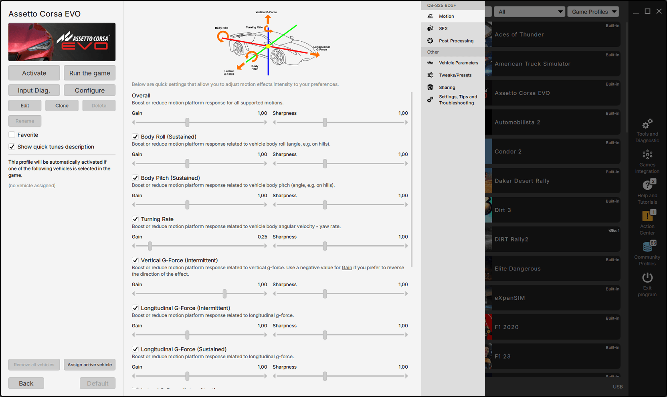Open Post-Processing section
The width and height of the screenshot is (667, 397).
453,41
